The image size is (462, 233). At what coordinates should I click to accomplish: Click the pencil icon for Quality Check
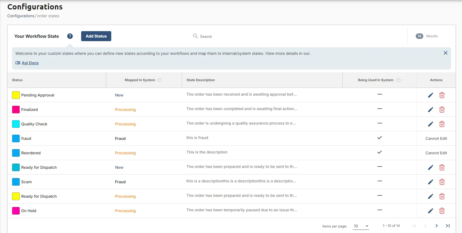[x=430, y=124]
